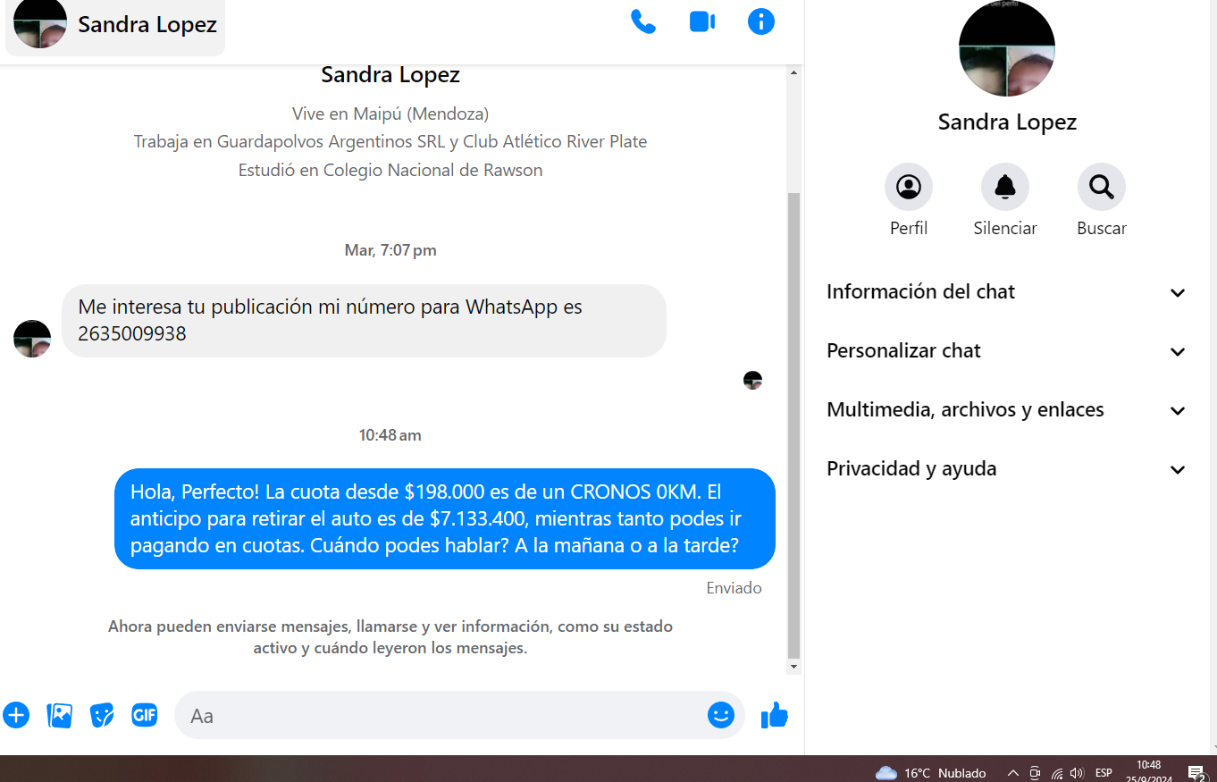
Task: Expand Información del chat section
Action: pos(1006,292)
